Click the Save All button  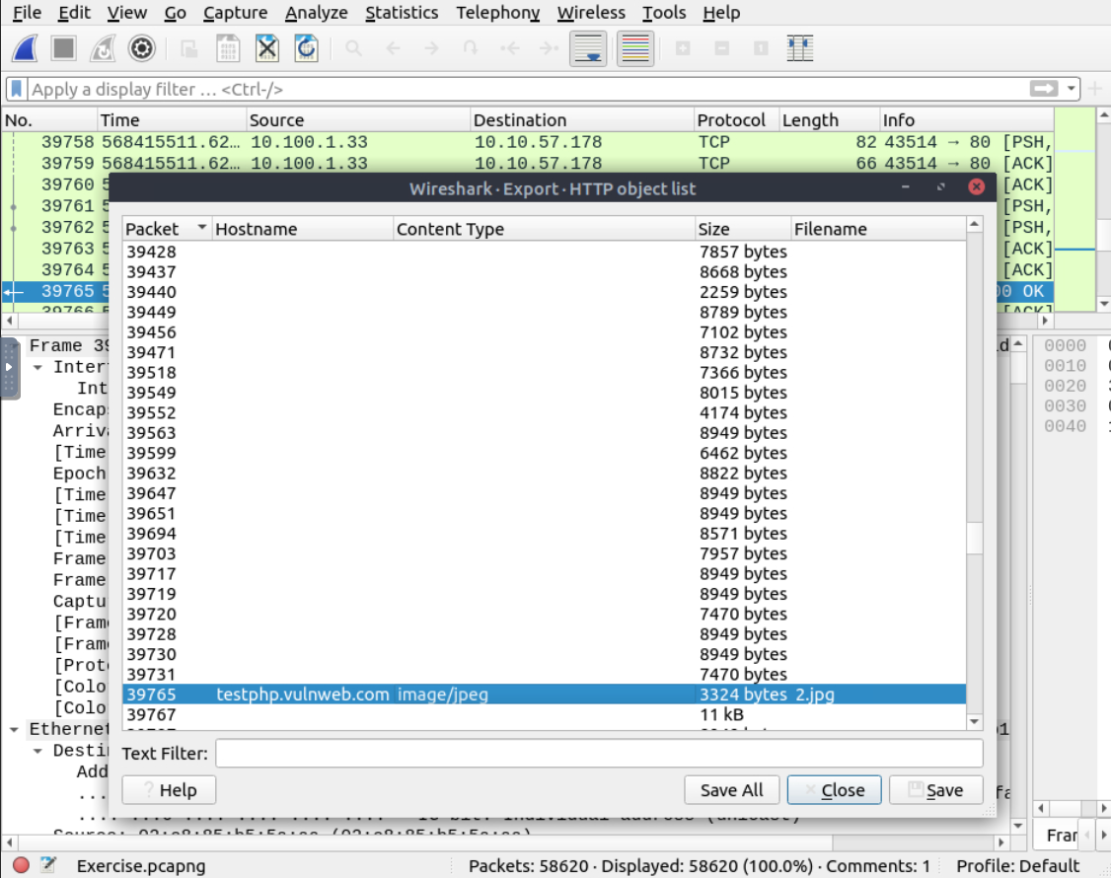point(731,789)
